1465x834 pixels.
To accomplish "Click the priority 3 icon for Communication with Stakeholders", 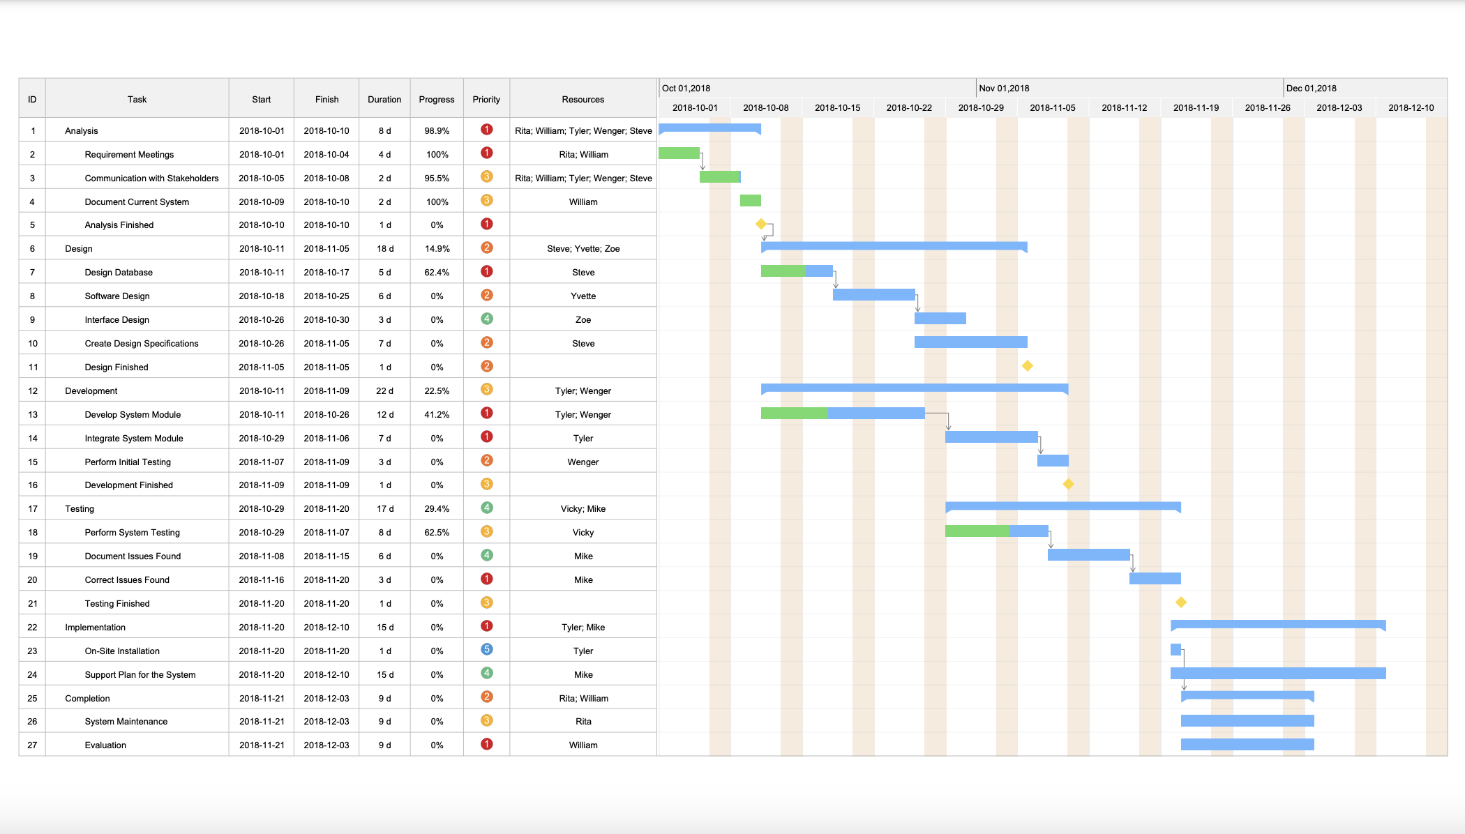I will (487, 177).
